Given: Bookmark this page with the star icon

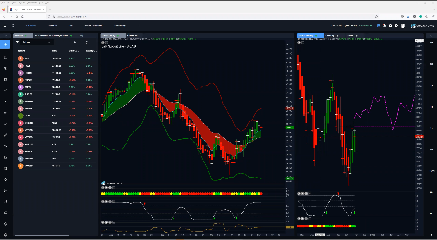Looking at the screenshot, I should click(376, 17).
